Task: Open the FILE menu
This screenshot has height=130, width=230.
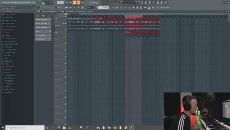Action: (2, 3)
